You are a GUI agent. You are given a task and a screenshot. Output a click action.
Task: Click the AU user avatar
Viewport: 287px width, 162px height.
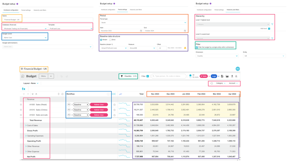(x=238, y=69)
